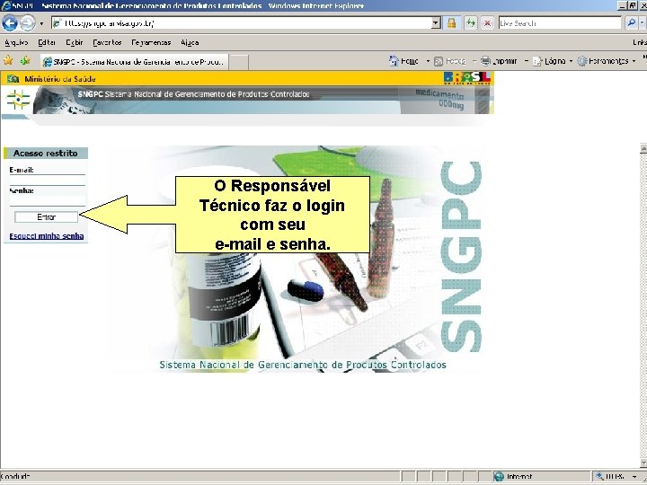Click the security padlock icon

451,23
